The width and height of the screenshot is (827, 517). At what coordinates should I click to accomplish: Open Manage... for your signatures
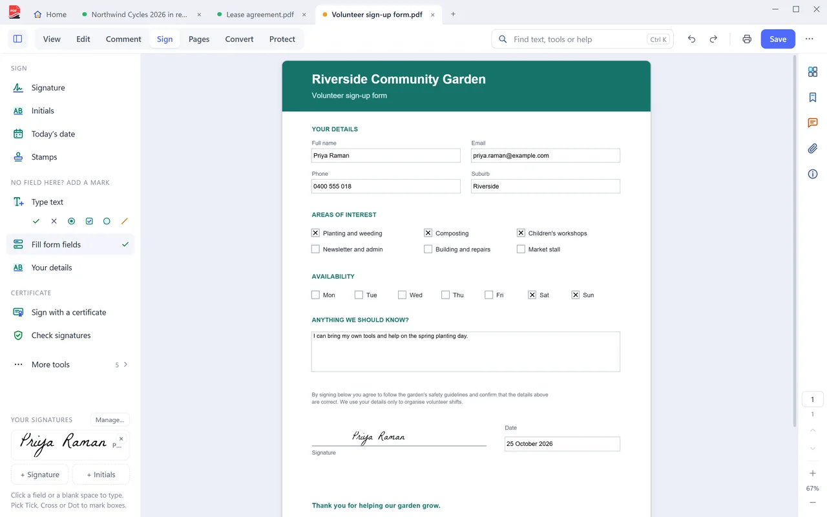[x=110, y=420]
